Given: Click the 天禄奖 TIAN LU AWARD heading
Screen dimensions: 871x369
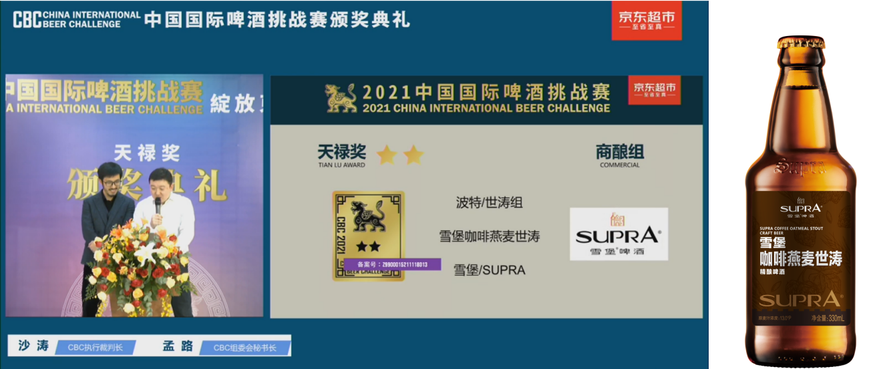Looking at the screenshot, I should point(341,155).
